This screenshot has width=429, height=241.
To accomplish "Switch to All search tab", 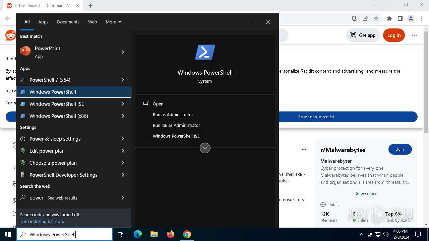I will 27,22.
